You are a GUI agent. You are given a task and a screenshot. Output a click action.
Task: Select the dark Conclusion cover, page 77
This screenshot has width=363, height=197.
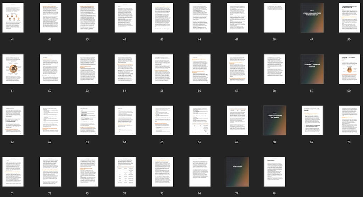click(237, 172)
